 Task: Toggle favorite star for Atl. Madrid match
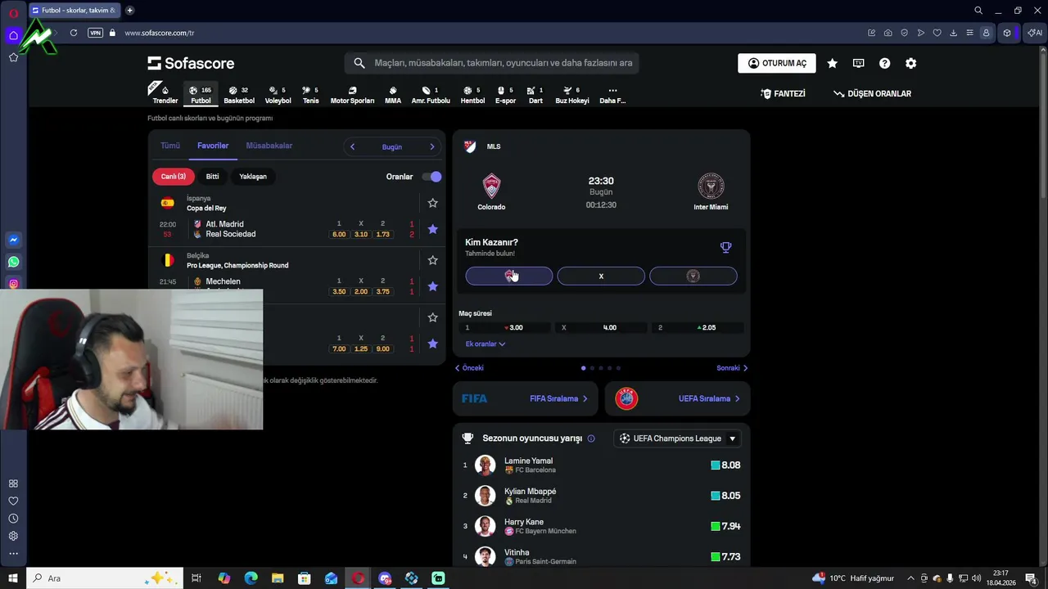click(432, 229)
